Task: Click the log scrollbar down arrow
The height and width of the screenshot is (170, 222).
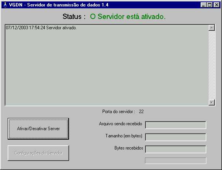Action: (212, 102)
